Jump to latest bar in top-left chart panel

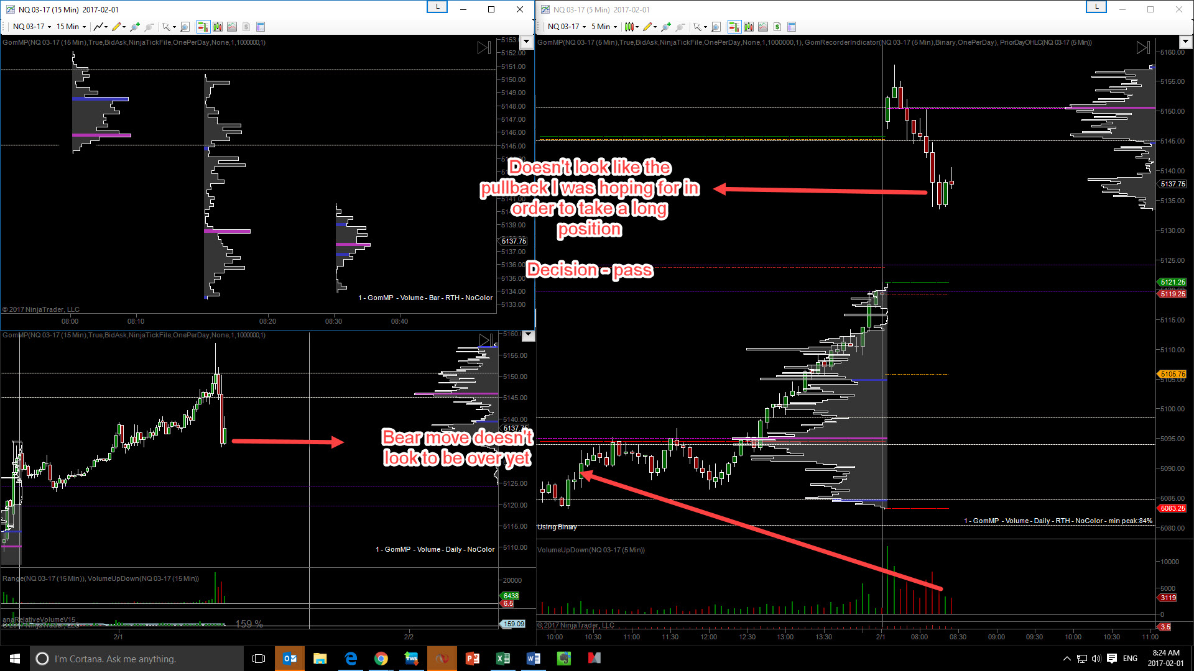click(484, 48)
